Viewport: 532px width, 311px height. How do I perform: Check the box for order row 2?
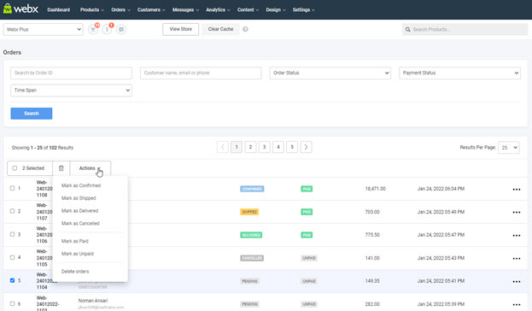(12, 211)
